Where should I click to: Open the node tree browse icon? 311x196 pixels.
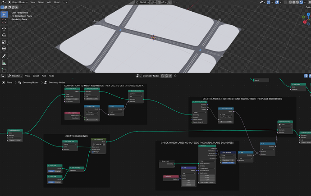139,76
